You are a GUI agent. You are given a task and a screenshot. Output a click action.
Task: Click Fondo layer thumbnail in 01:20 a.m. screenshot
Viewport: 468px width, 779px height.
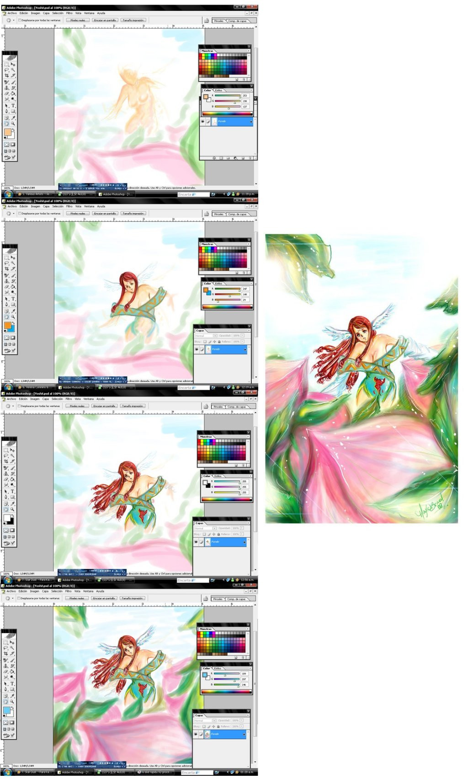[207, 734]
